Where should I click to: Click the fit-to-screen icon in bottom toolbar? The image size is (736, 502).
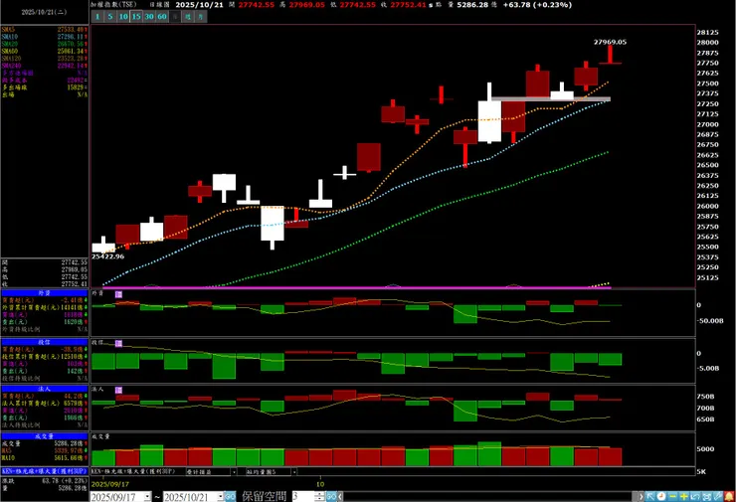coord(706,496)
